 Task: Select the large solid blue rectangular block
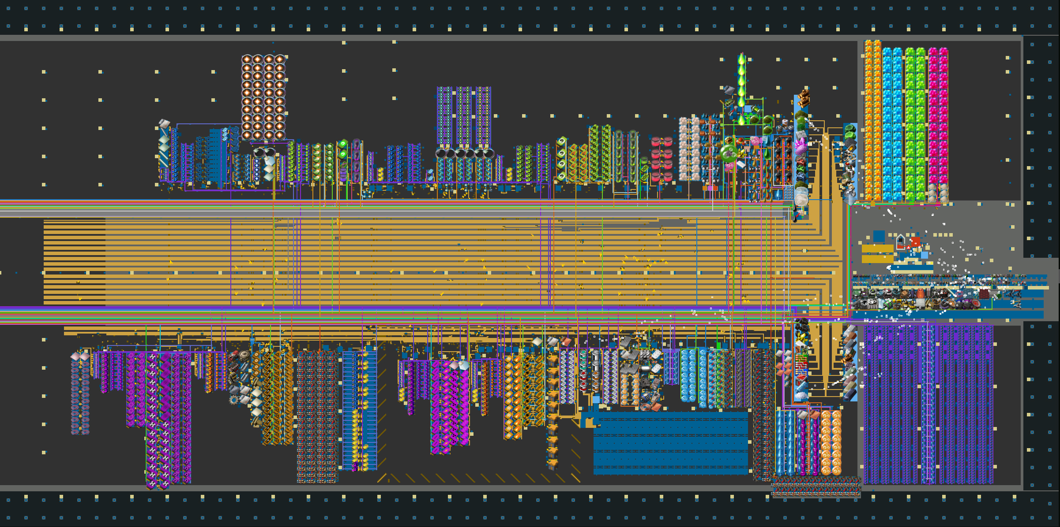click(670, 443)
